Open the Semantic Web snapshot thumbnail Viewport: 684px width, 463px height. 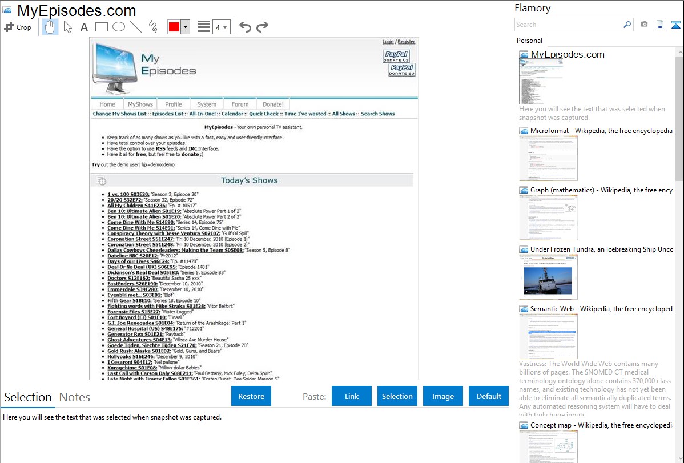548,336
